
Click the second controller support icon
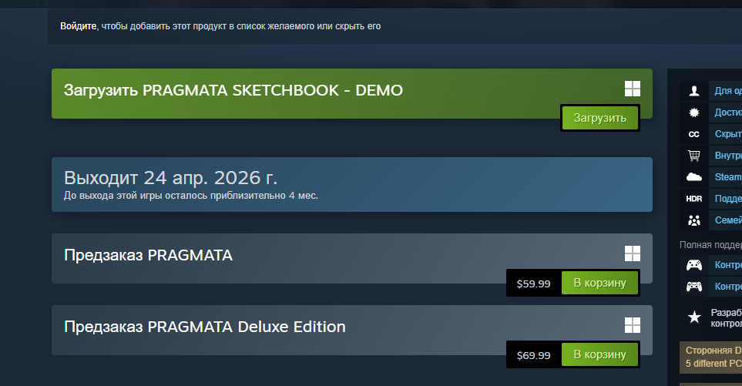click(694, 287)
